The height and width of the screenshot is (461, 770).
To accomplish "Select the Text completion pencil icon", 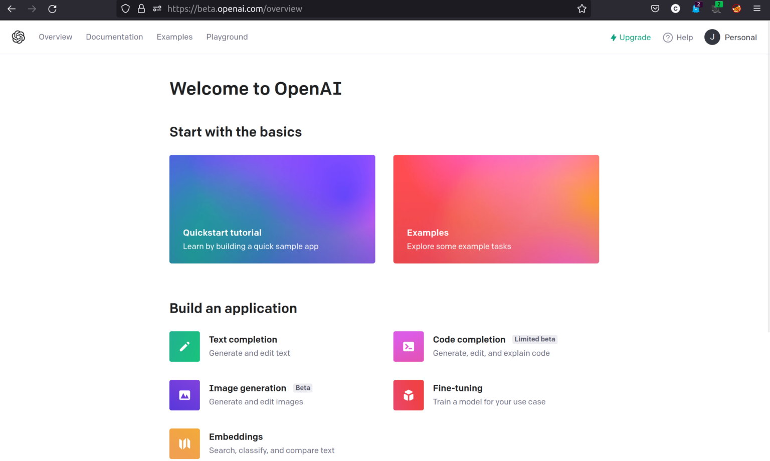I will pos(184,346).
